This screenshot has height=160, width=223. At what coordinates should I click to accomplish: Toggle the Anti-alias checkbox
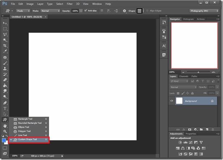pyautogui.click(x=85, y=10)
